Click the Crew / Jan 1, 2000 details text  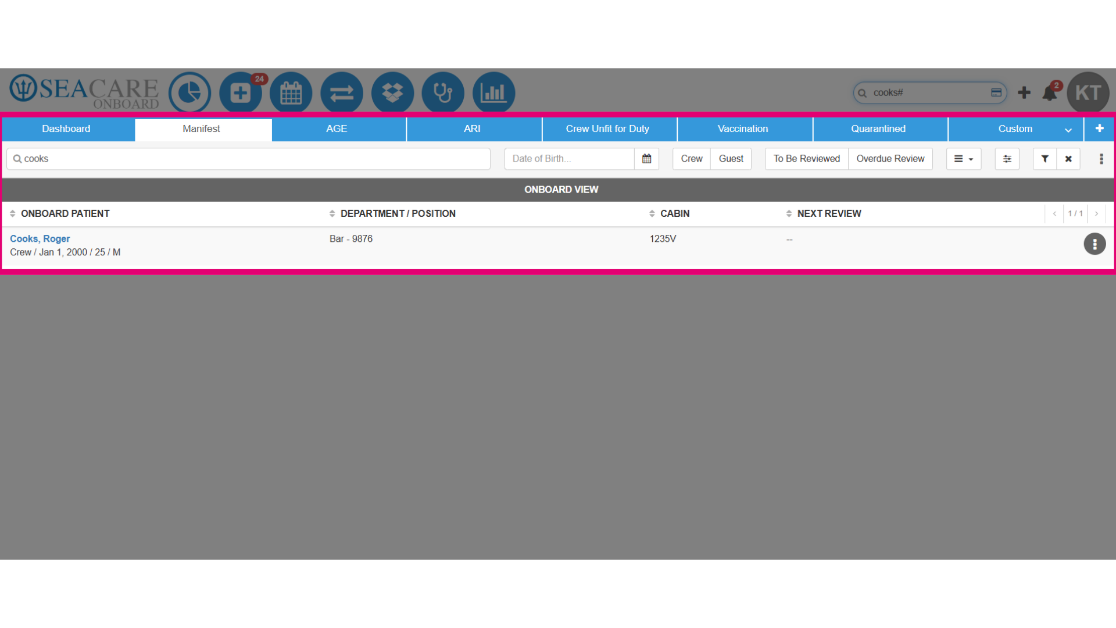pos(65,252)
